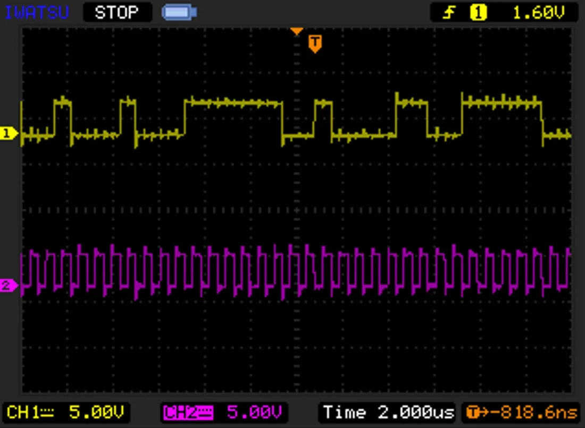Click the -818.6ns trigger offset value

pyautogui.click(x=533, y=413)
